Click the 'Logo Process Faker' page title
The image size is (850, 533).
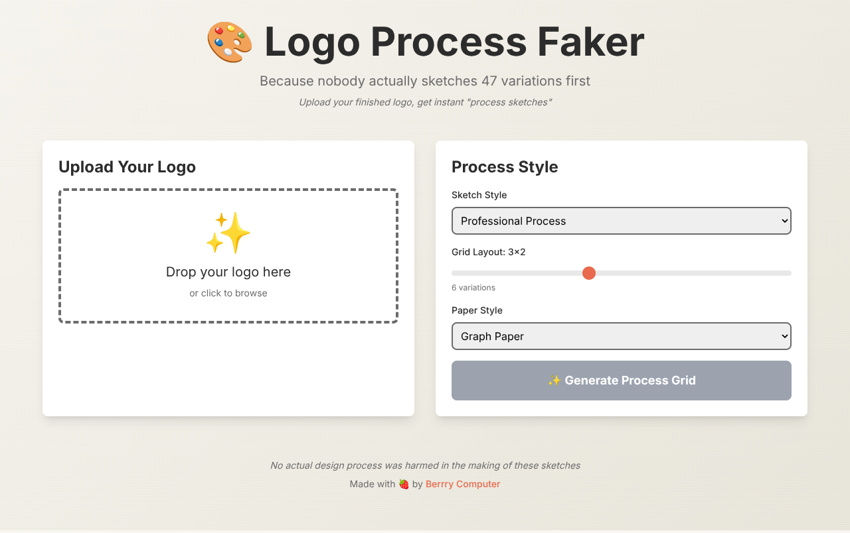454,42
